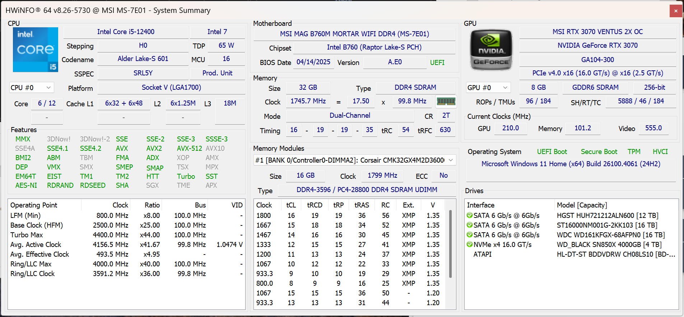
Task: Click the AES-NI feature label
Action: pos(26,186)
